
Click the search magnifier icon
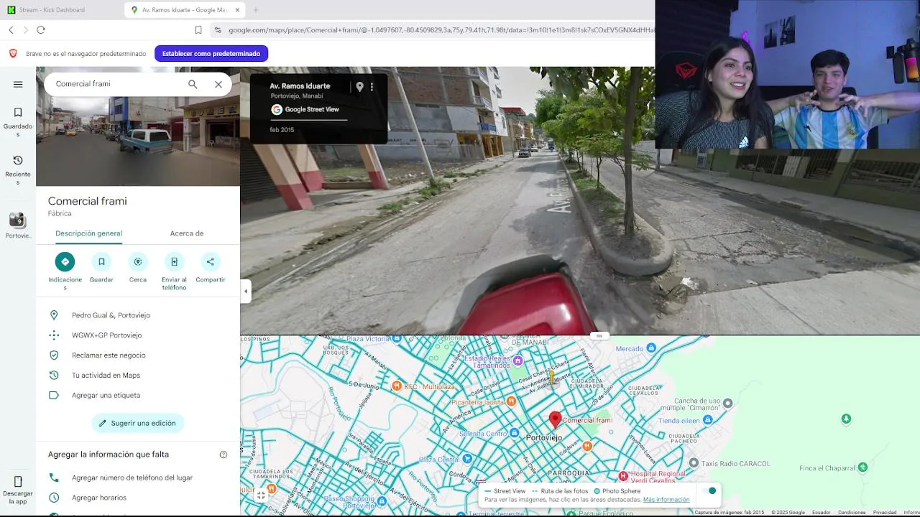pos(193,84)
